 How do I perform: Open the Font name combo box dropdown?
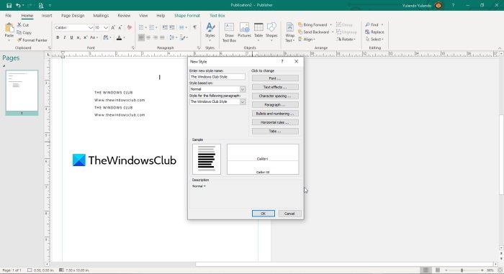tap(91, 27)
